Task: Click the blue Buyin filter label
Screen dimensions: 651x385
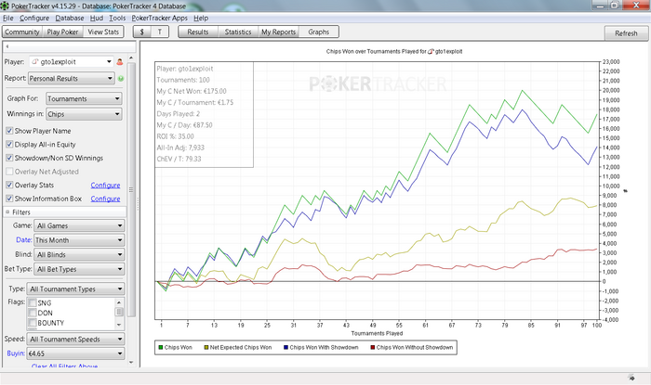Action: [x=16, y=353]
